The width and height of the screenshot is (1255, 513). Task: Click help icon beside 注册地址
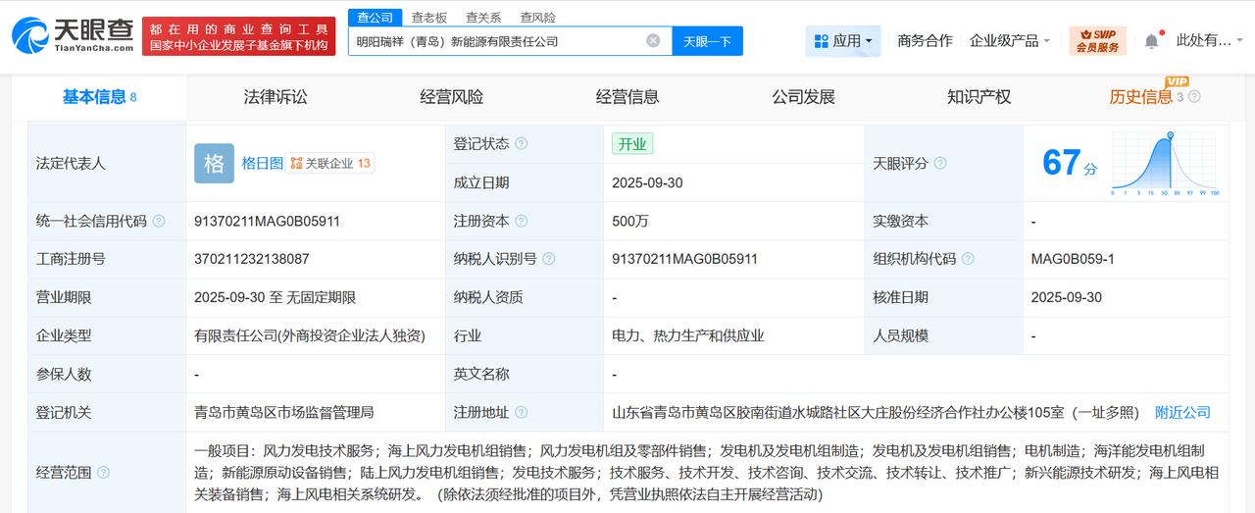click(521, 413)
